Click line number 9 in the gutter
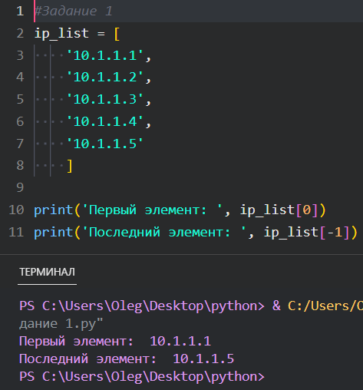This screenshot has width=363, height=390. pyautogui.click(x=20, y=187)
